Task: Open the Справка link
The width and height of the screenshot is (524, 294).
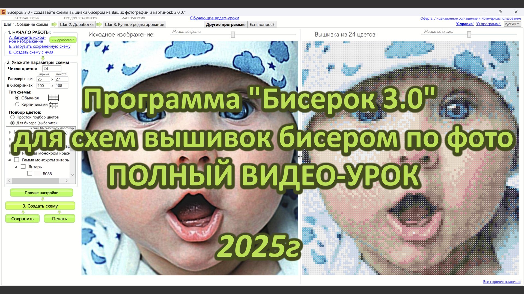Action: [465, 24]
